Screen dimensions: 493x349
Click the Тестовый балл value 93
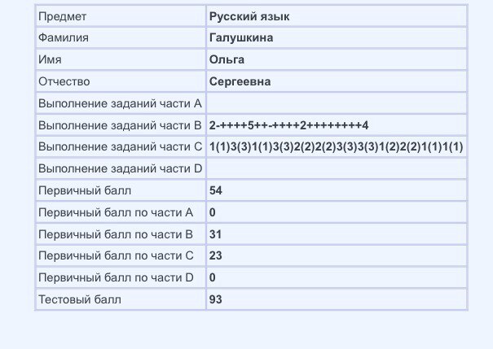coord(216,299)
